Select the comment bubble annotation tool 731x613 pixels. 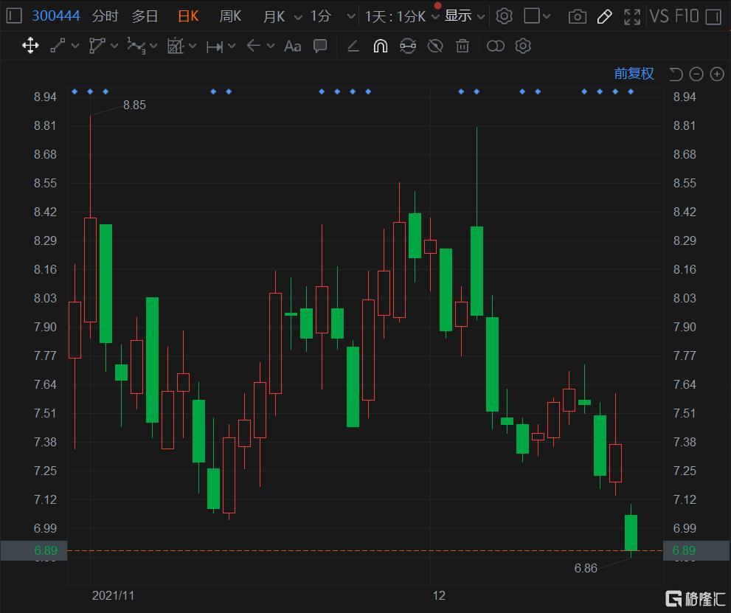[320, 46]
